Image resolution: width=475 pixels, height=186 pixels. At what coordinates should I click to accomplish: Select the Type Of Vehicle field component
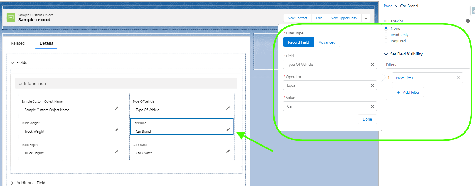pos(182,105)
